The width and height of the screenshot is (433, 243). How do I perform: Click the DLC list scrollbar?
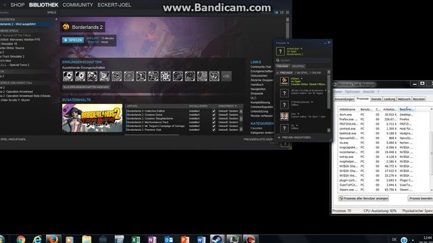(241, 120)
